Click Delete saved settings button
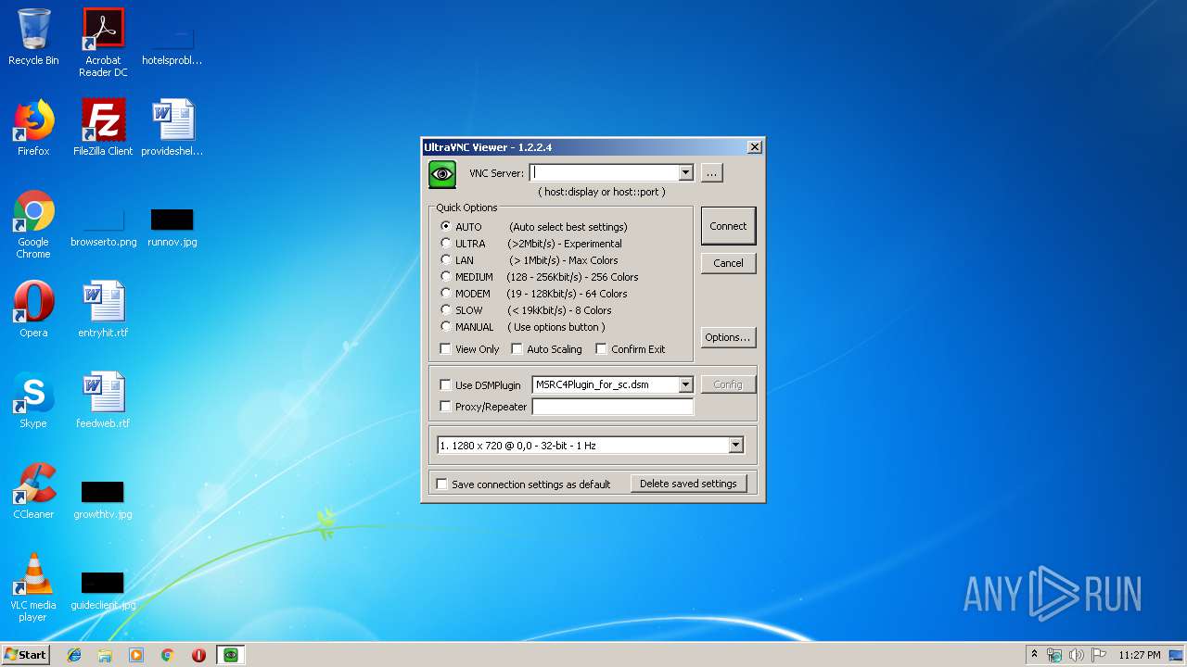 (688, 484)
